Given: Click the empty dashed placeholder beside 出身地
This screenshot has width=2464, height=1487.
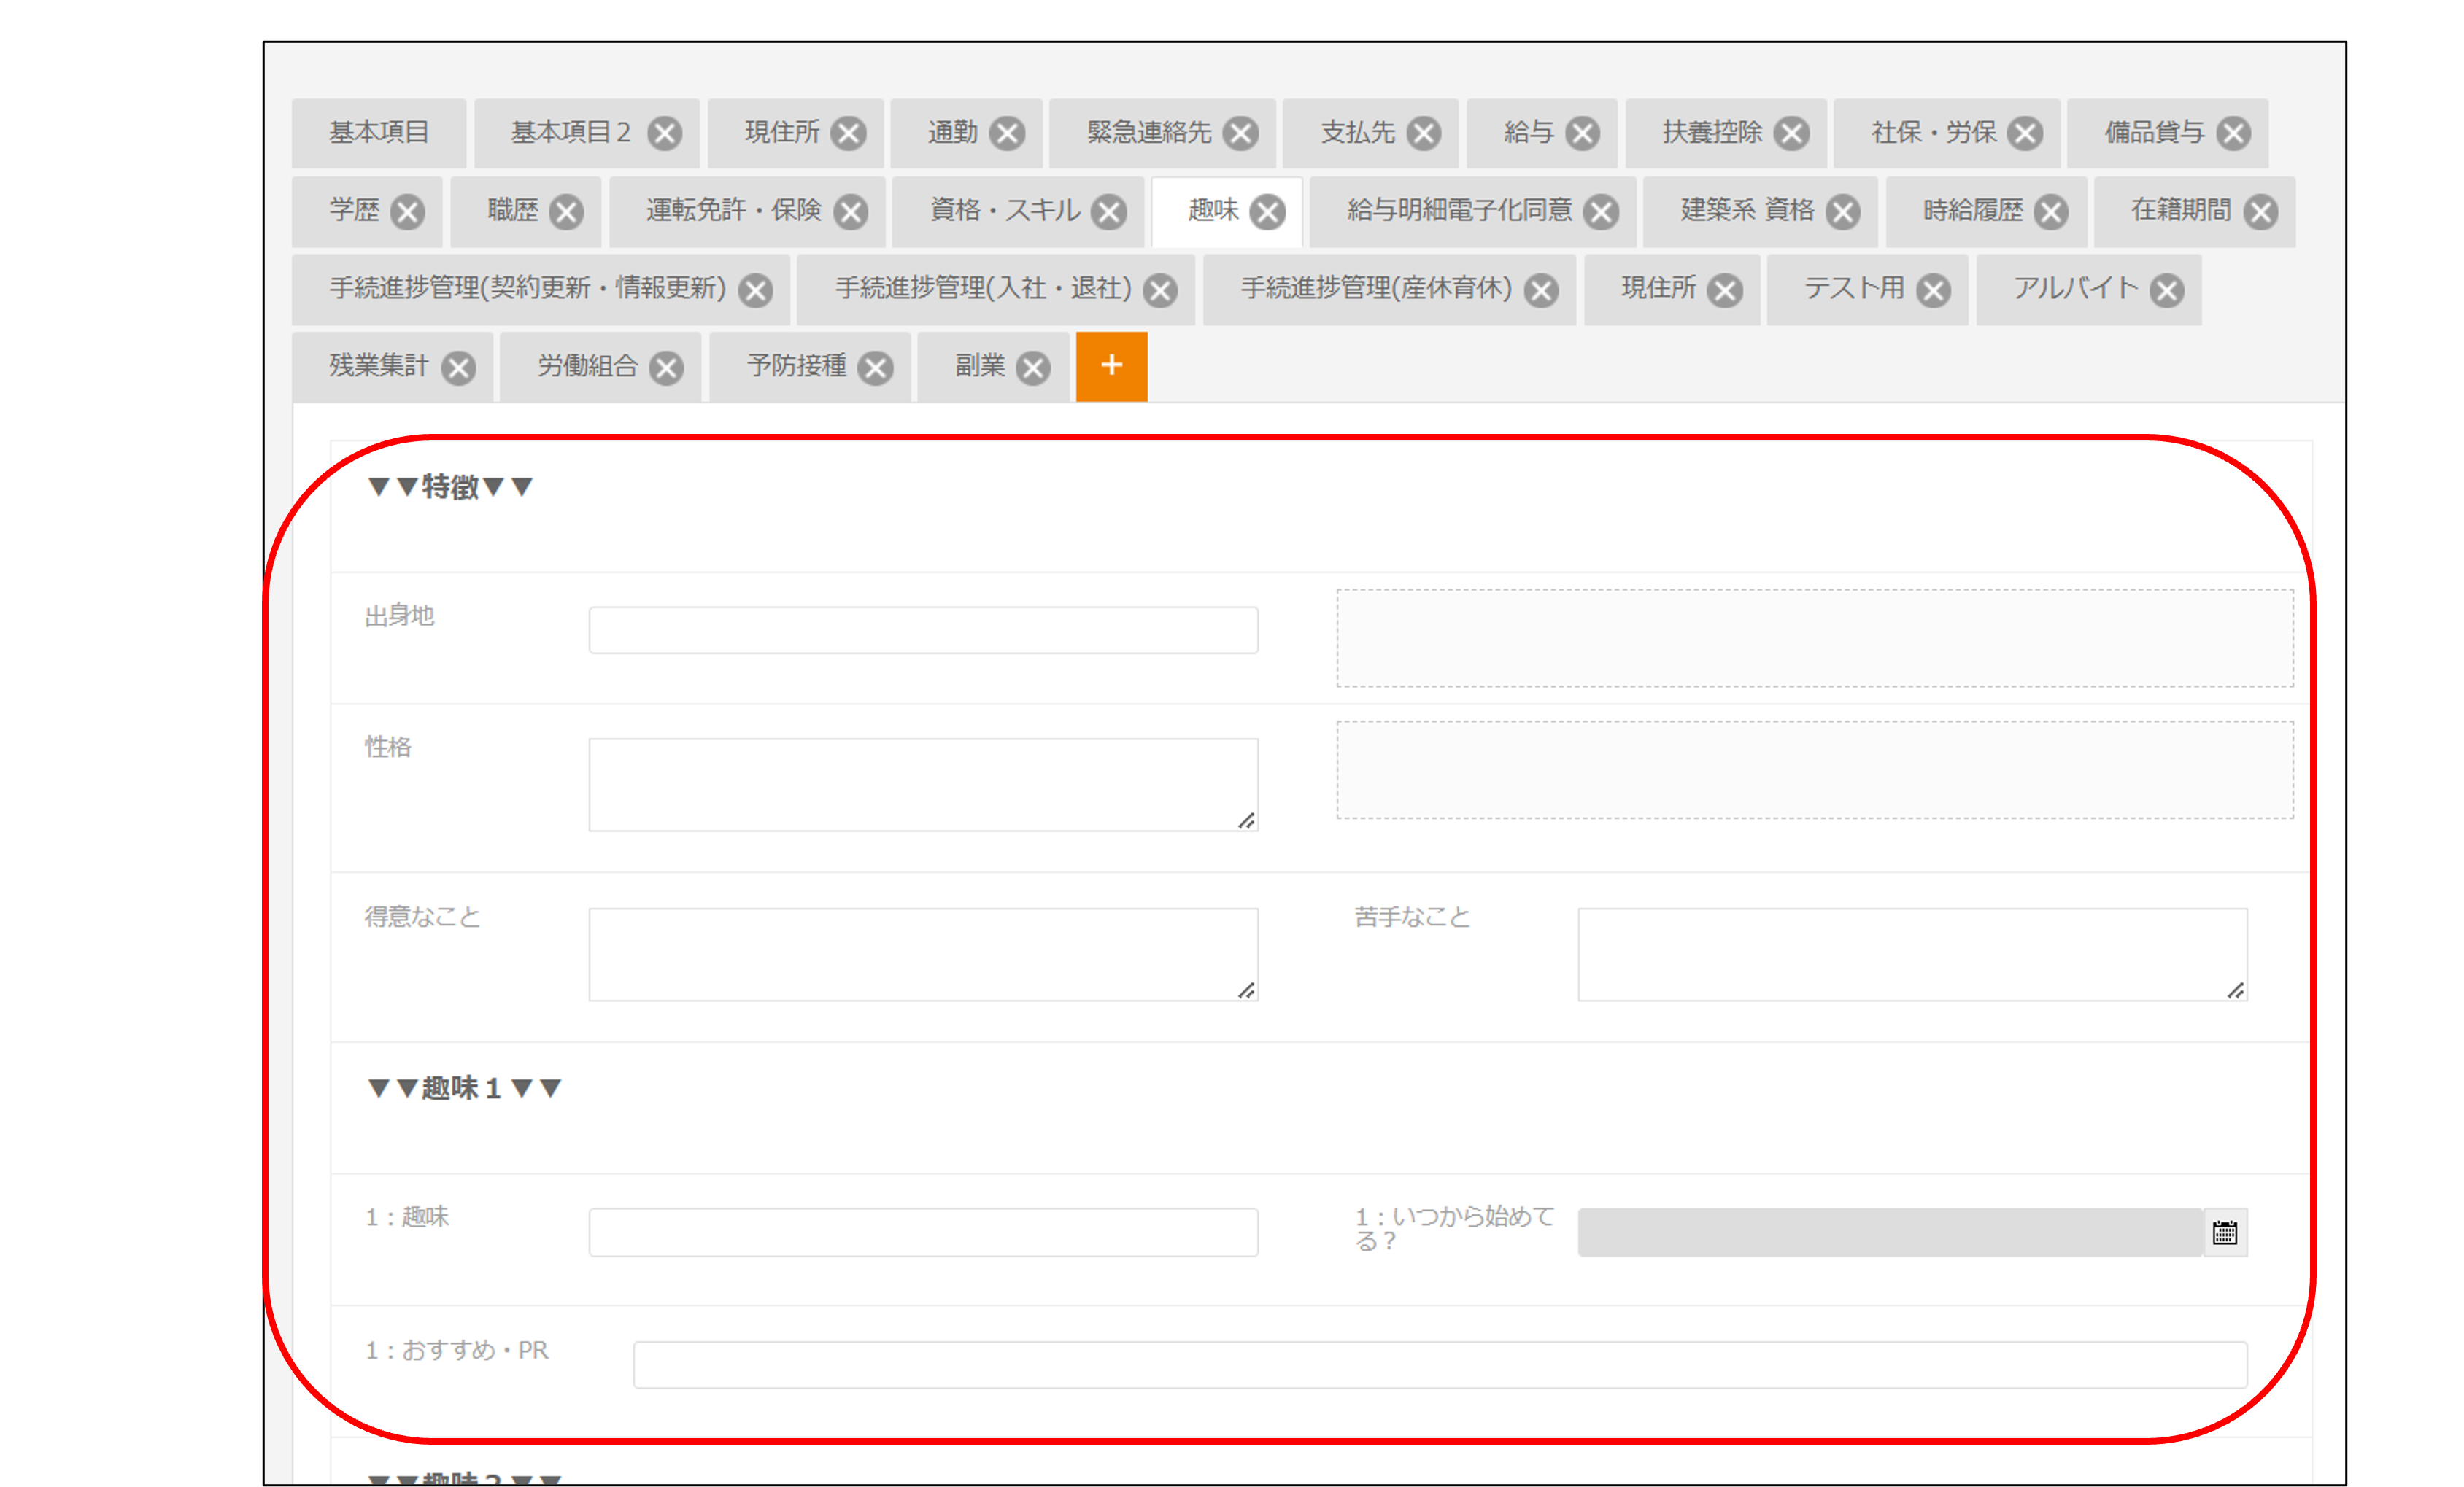Looking at the screenshot, I should coord(1815,639).
